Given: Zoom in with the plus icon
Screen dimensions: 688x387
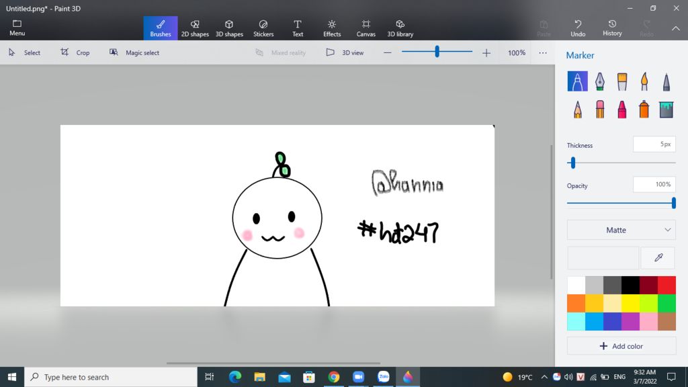Looking at the screenshot, I should [x=486, y=52].
